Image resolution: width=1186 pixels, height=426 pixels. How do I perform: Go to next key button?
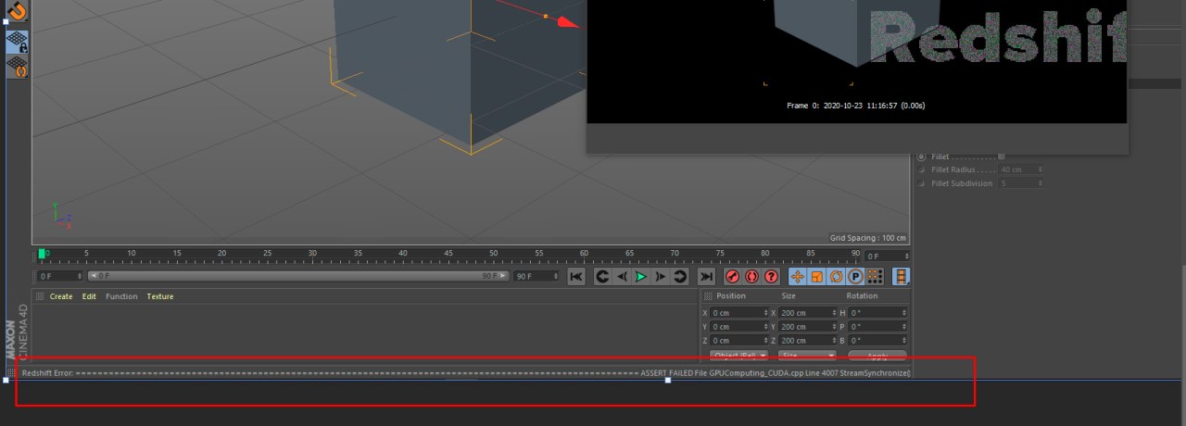point(680,276)
